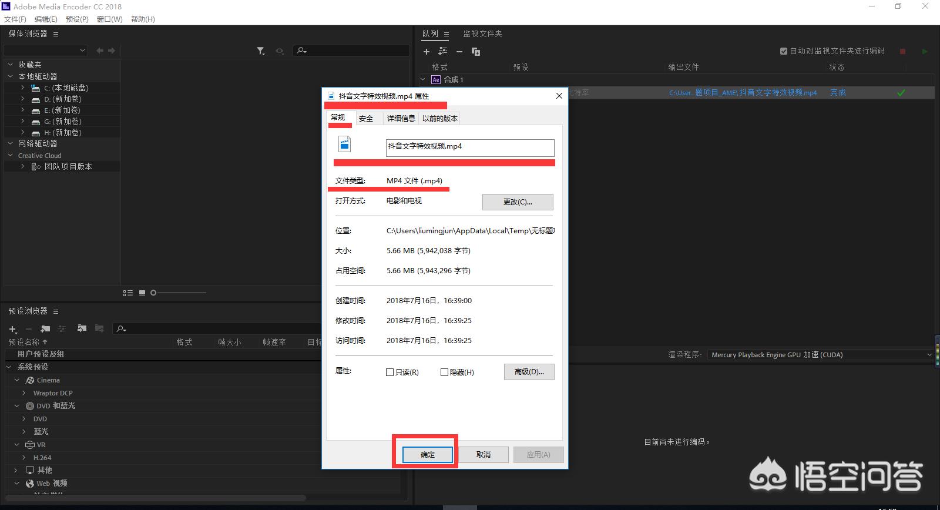Expand the D: (新加卷) drive
The width and height of the screenshot is (940, 510).
click(x=23, y=99)
